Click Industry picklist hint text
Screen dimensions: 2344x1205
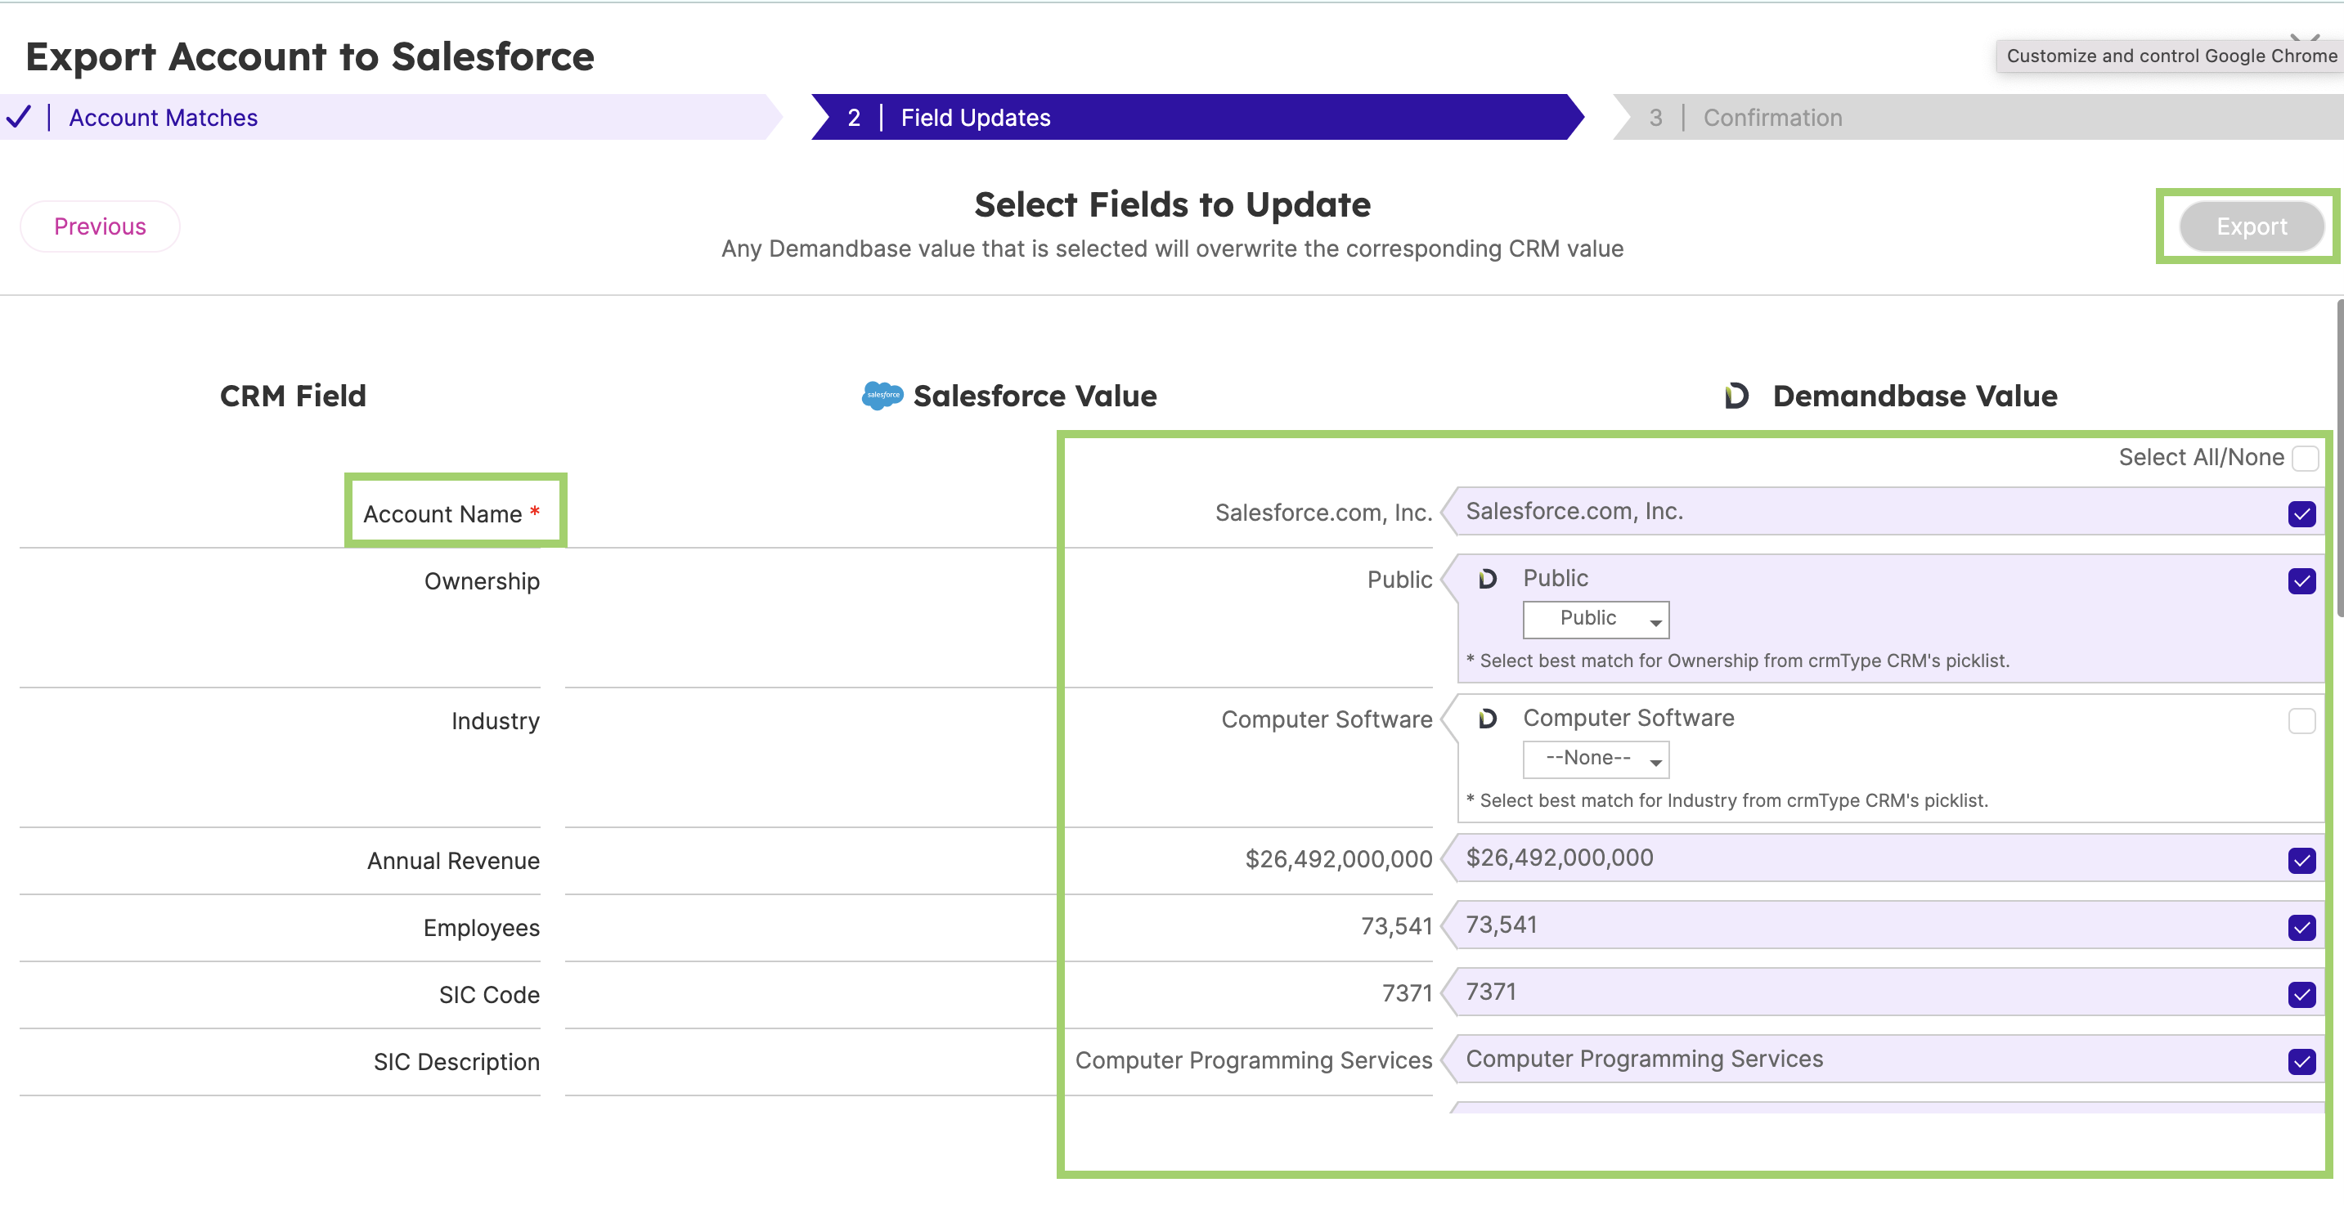pyautogui.click(x=1727, y=801)
